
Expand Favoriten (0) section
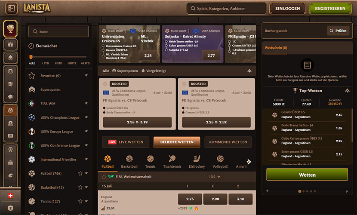click(x=86, y=75)
